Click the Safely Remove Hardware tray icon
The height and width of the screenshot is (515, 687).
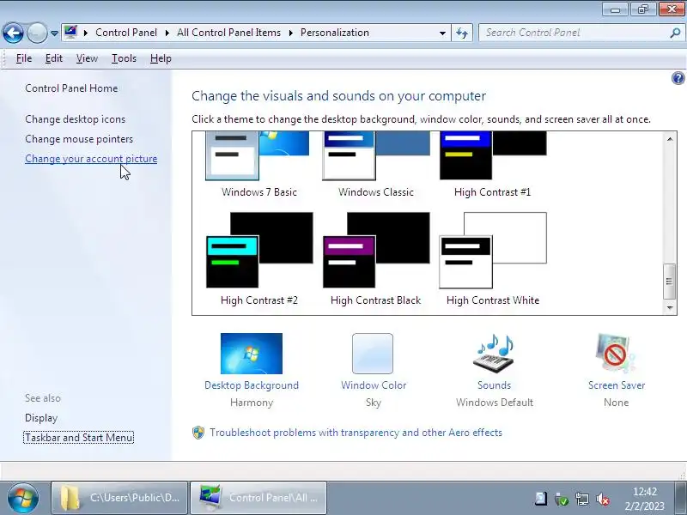(x=562, y=499)
